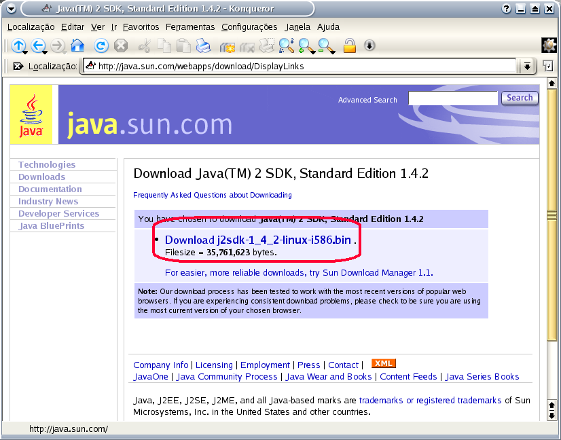This screenshot has width=561, height=440.
Task: Open Java BluePrints in the sidebar
Action: 52,225
